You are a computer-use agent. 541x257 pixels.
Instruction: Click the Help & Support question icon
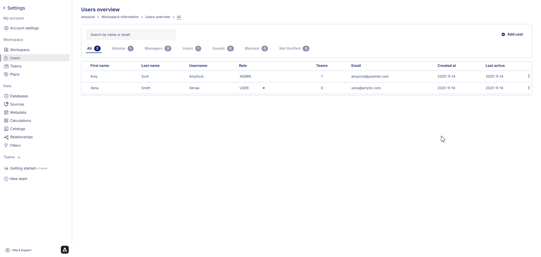tap(8, 250)
